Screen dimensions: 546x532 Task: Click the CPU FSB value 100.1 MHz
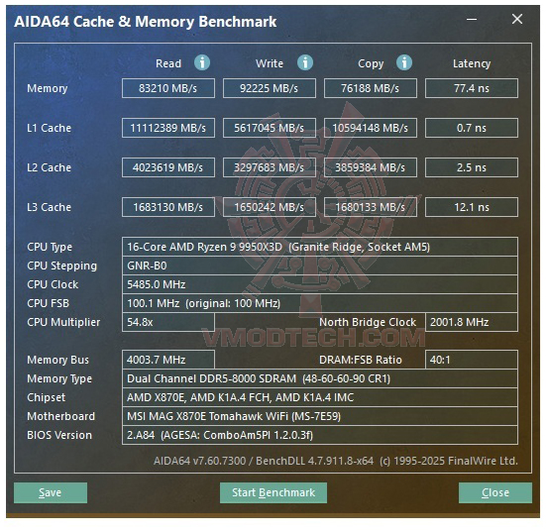pos(320,303)
